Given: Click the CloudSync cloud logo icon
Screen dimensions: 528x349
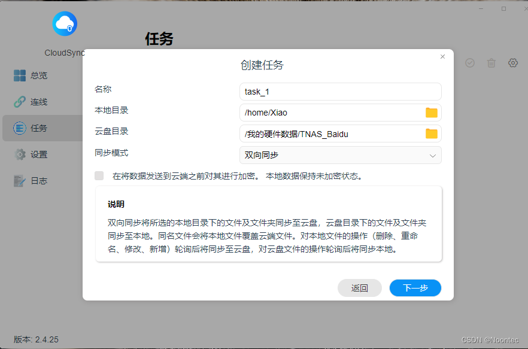Looking at the screenshot, I should tap(65, 24).
